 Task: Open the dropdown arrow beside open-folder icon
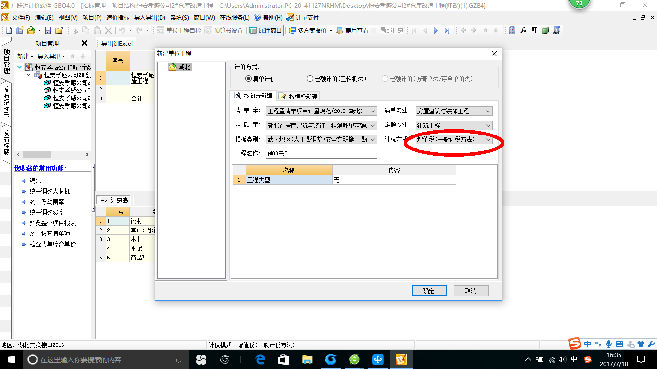click(39, 31)
